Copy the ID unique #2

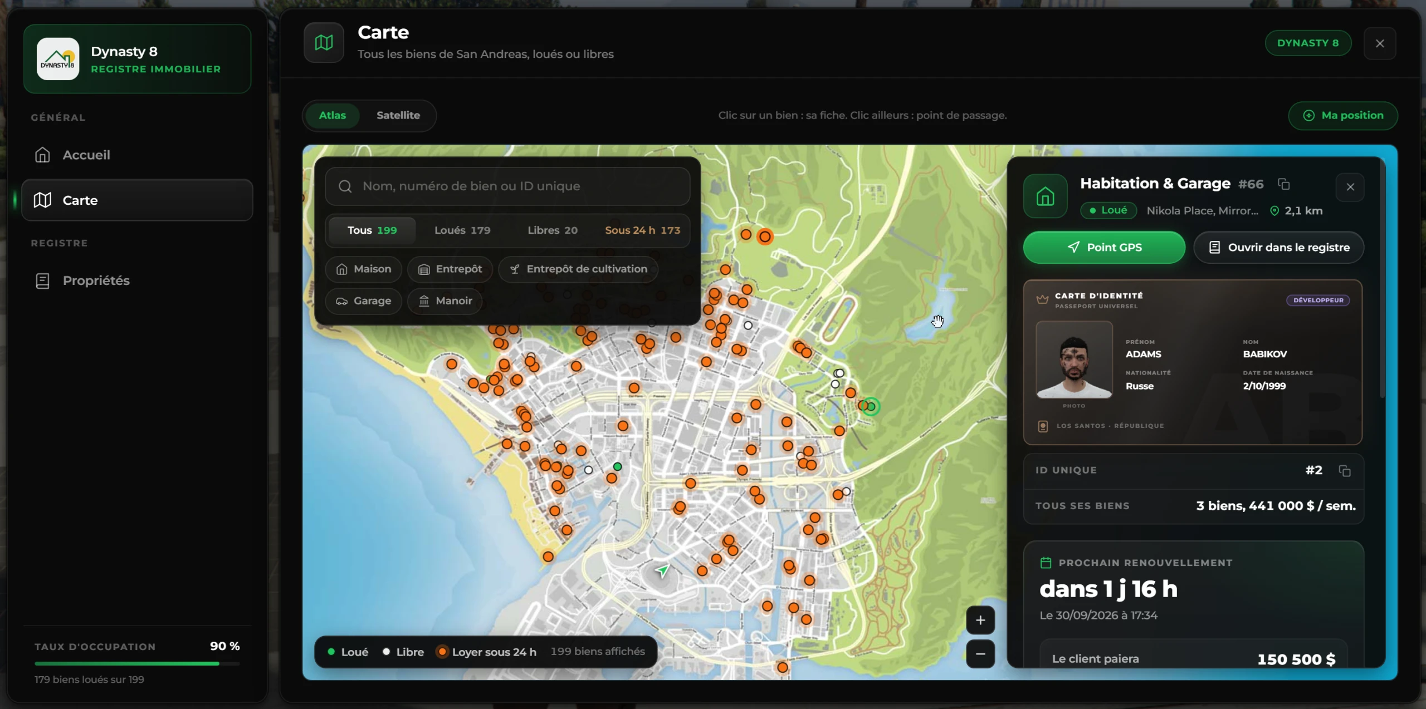(x=1344, y=471)
